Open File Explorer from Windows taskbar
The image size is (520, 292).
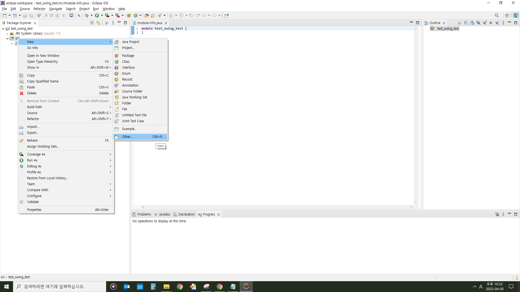point(166,287)
